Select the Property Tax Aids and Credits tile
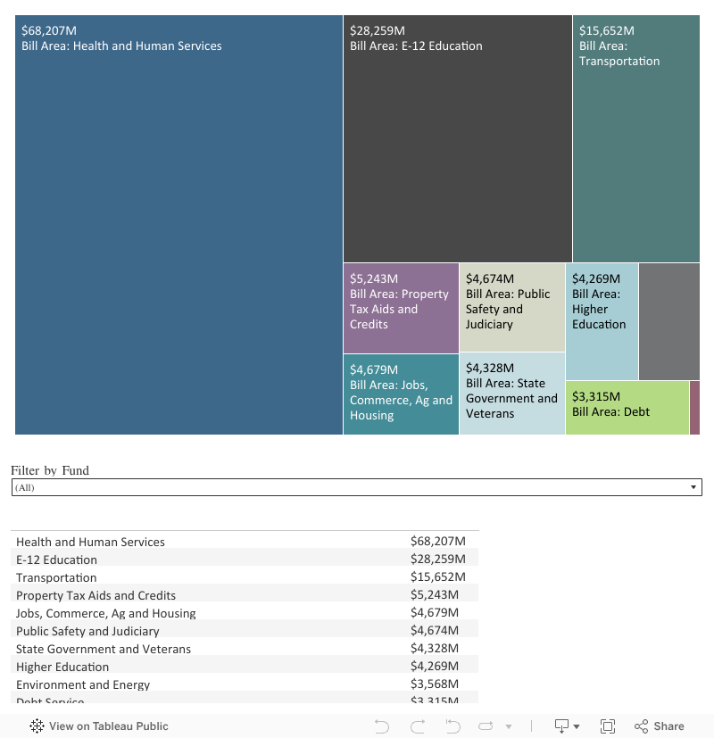Image resolution: width=714 pixels, height=738 pixels. point(401,309)
